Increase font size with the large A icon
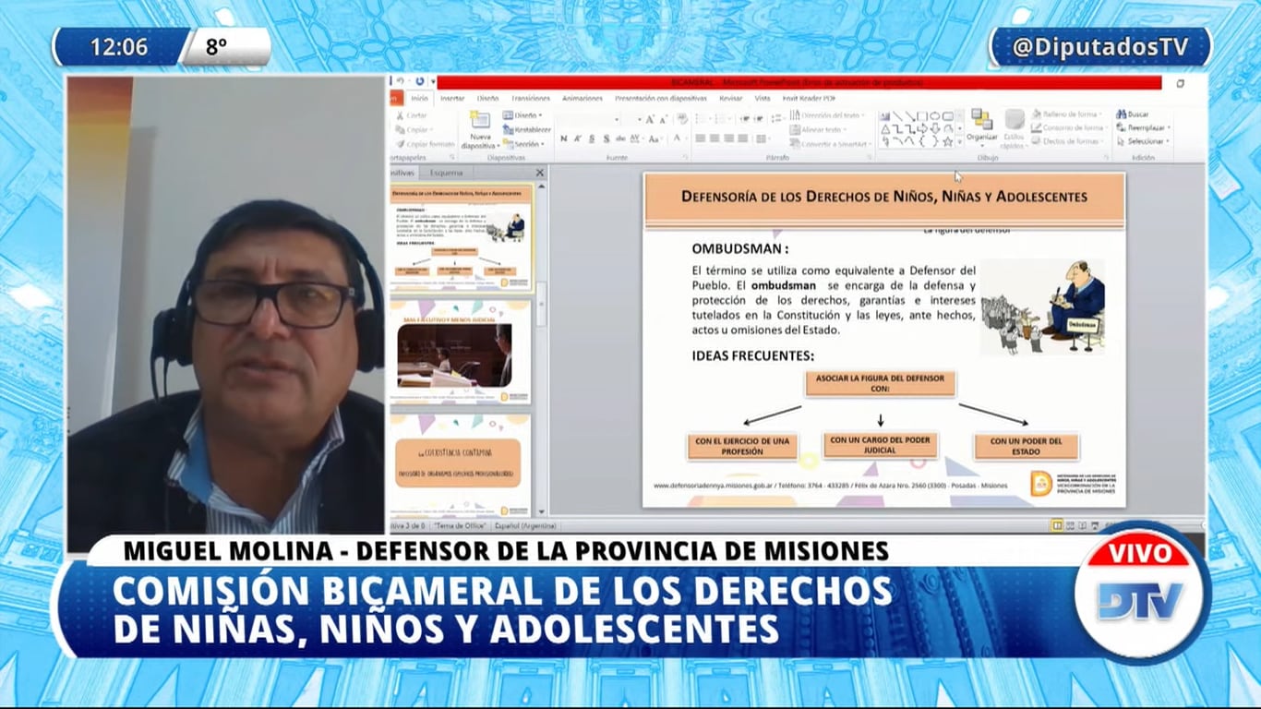 point(650,119)
